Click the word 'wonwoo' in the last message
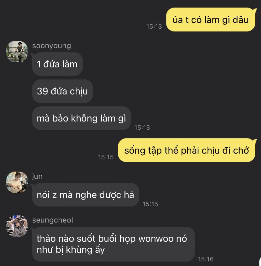This screenshot has height=266, width=261. click(156, 239)
